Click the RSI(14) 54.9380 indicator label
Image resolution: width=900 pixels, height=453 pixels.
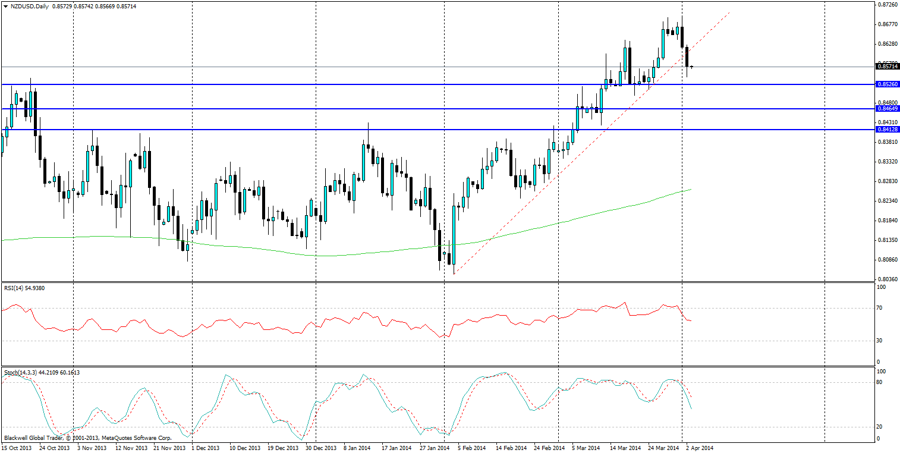pos(24,288)
